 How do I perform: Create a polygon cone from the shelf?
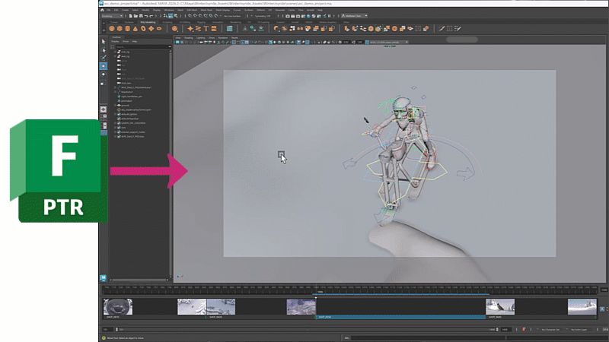click(x=136, y=29)
